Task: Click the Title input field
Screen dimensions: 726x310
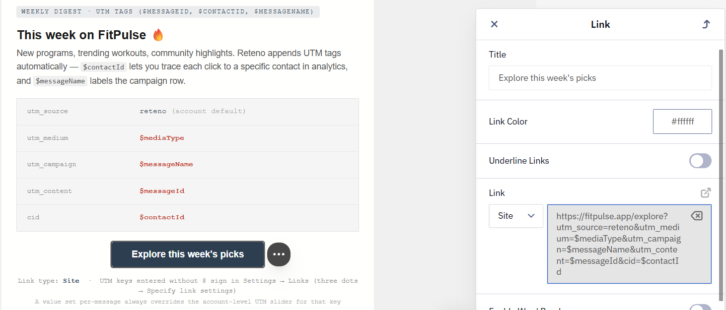Action: [x=600, y=78]
